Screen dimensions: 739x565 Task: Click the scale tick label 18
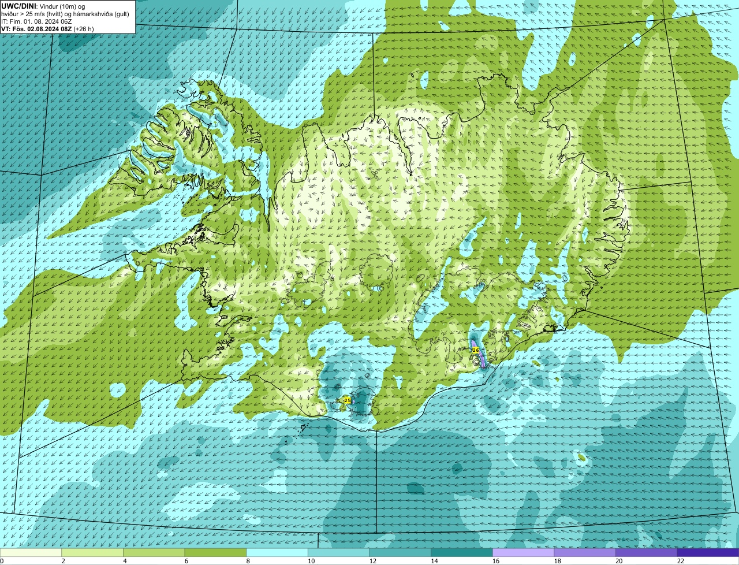pos(557,561)
